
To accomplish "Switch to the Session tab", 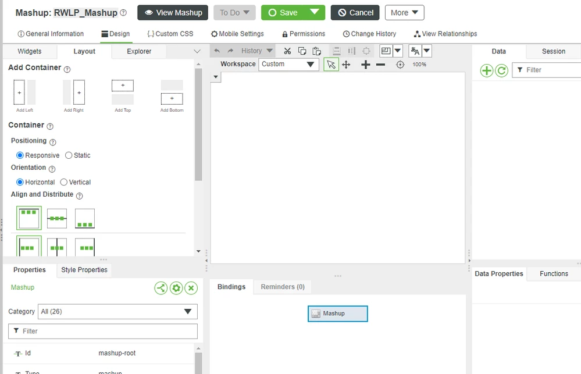I will pyautogui.click(x=554, y=51).
